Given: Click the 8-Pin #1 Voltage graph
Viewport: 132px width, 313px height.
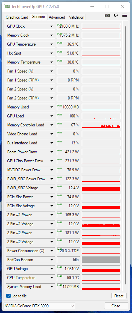Looking at the screenshot, I should tap(101, 224).
